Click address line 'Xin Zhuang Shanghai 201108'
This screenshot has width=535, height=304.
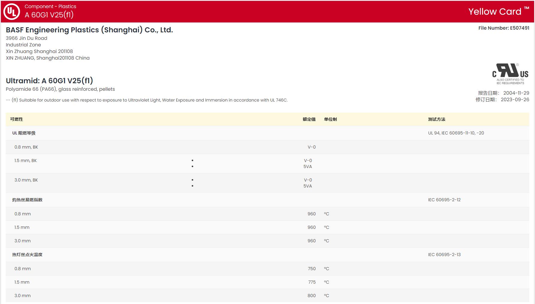pos(39,51)
